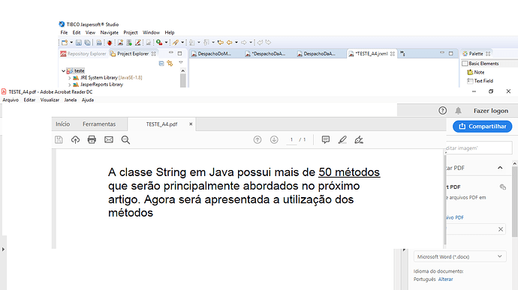This screenshot has width=518, height=290.
Task: Open the Fill & Sign signature tool
Action: pyautogui.click(x=359, y=140)
